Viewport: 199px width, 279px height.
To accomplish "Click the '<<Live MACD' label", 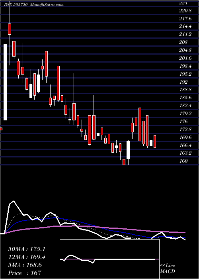I will pyautogui.click(x=168, y=269).
